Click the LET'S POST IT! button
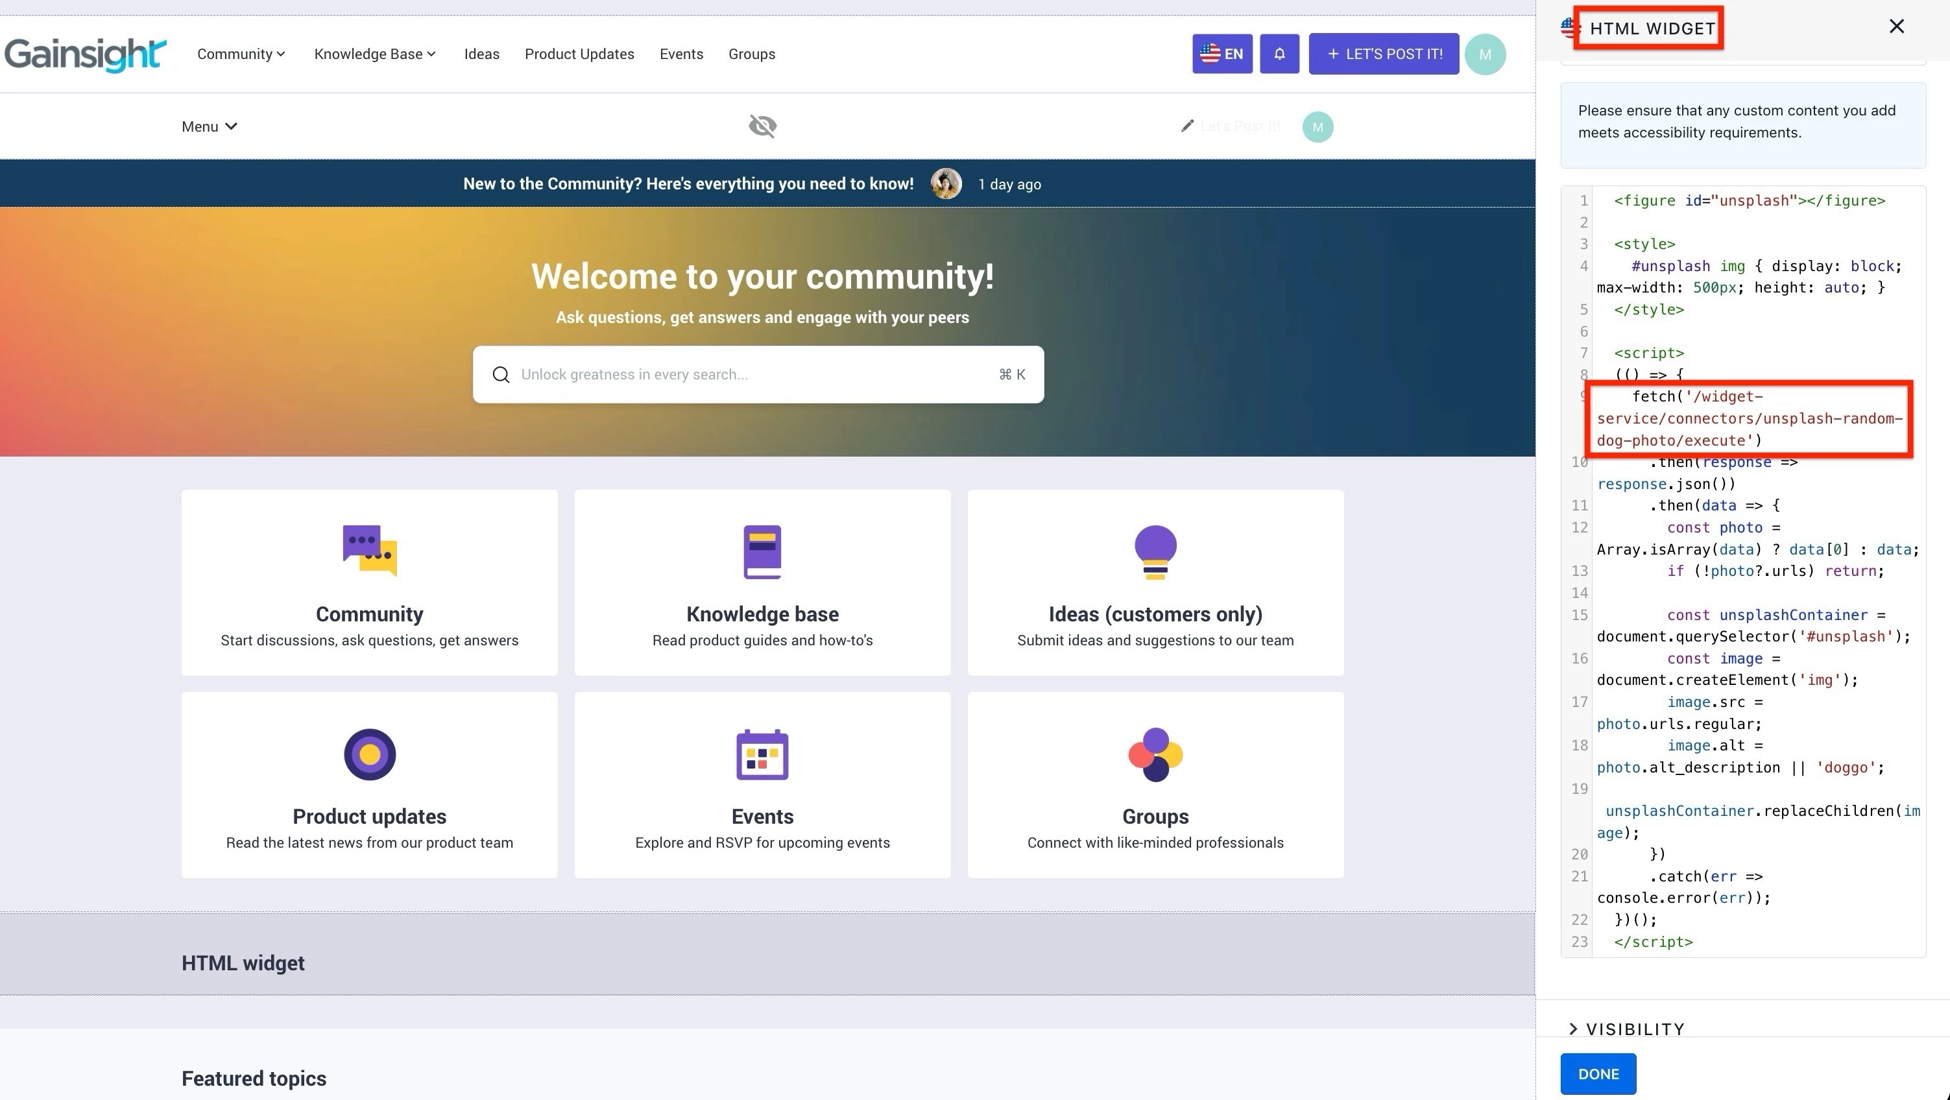1950x1100 pixels. tap(1384, 54)
